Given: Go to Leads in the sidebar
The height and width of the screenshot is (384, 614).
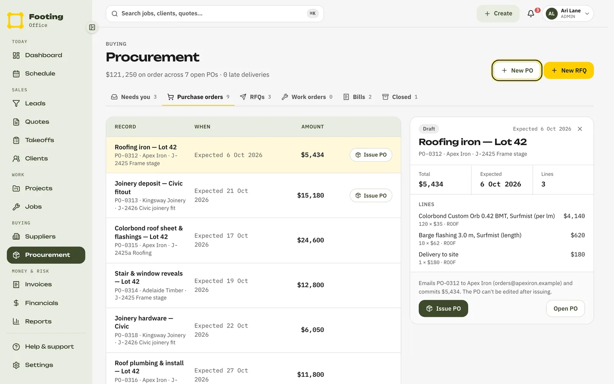Looking at the screenshot, I should tap(46, 103).
